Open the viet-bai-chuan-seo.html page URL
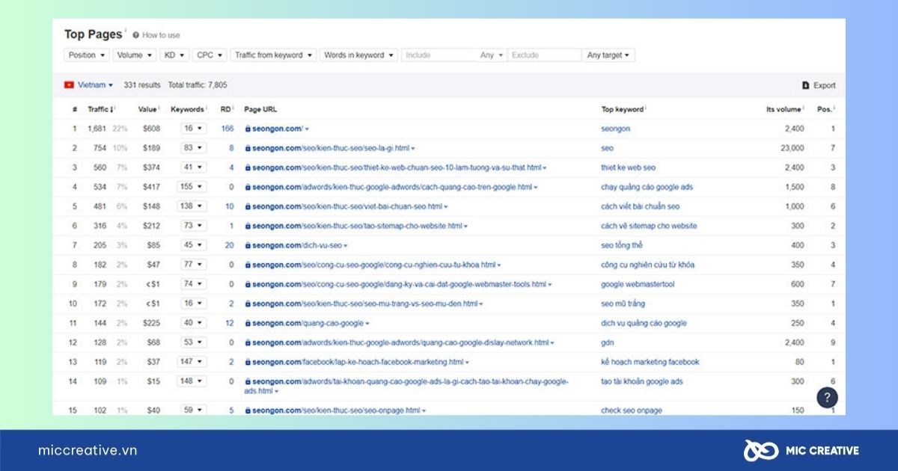This screenshot has height=471, width=898. (x=347, y=206)
